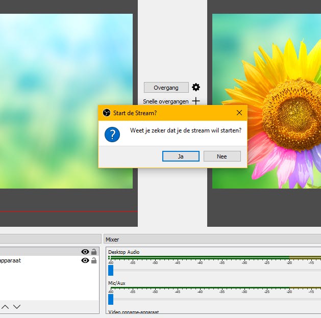321x318 pixels.
Task: Click the blue question mark icon
Action: click(112, 134)
